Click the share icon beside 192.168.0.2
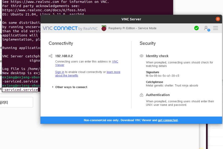 point(50,56)
